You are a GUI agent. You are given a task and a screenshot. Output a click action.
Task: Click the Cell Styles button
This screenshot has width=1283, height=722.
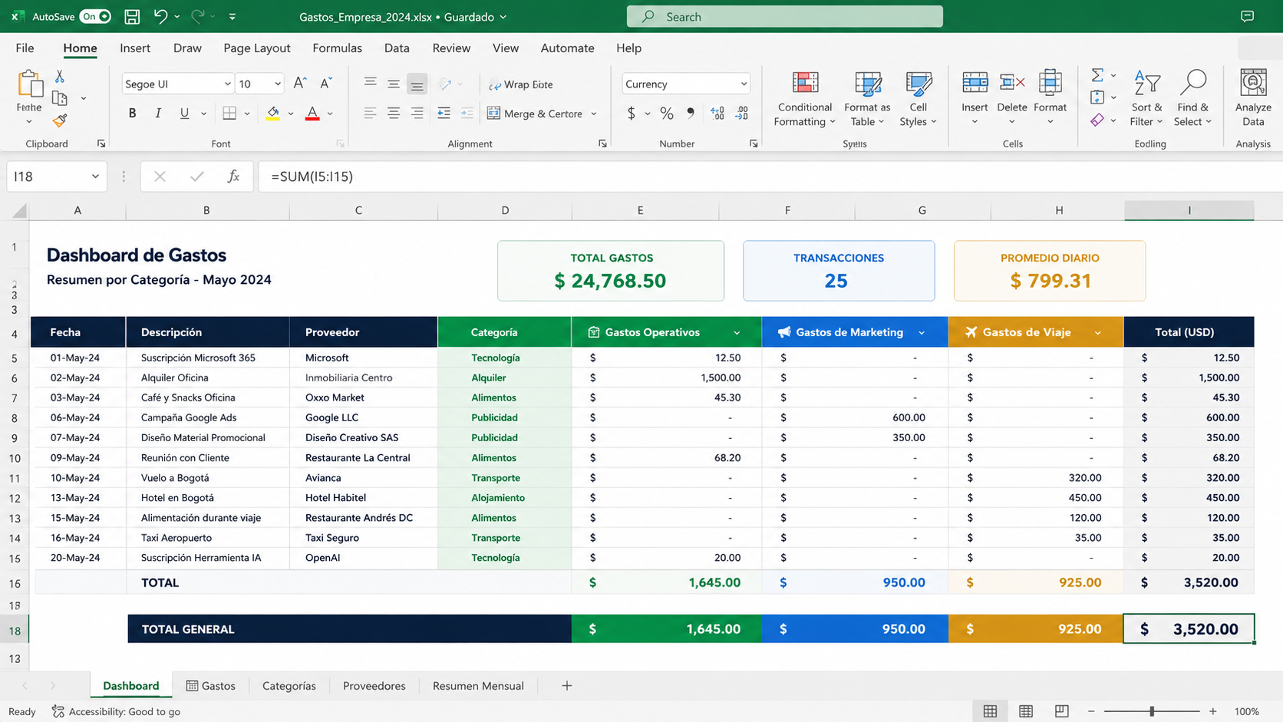point(918,98)
